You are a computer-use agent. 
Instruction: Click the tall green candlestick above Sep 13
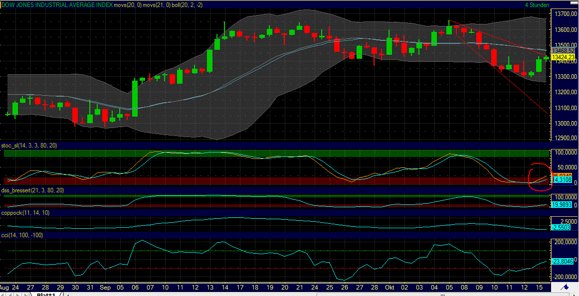pyautogui.click(x=210, y=61)
